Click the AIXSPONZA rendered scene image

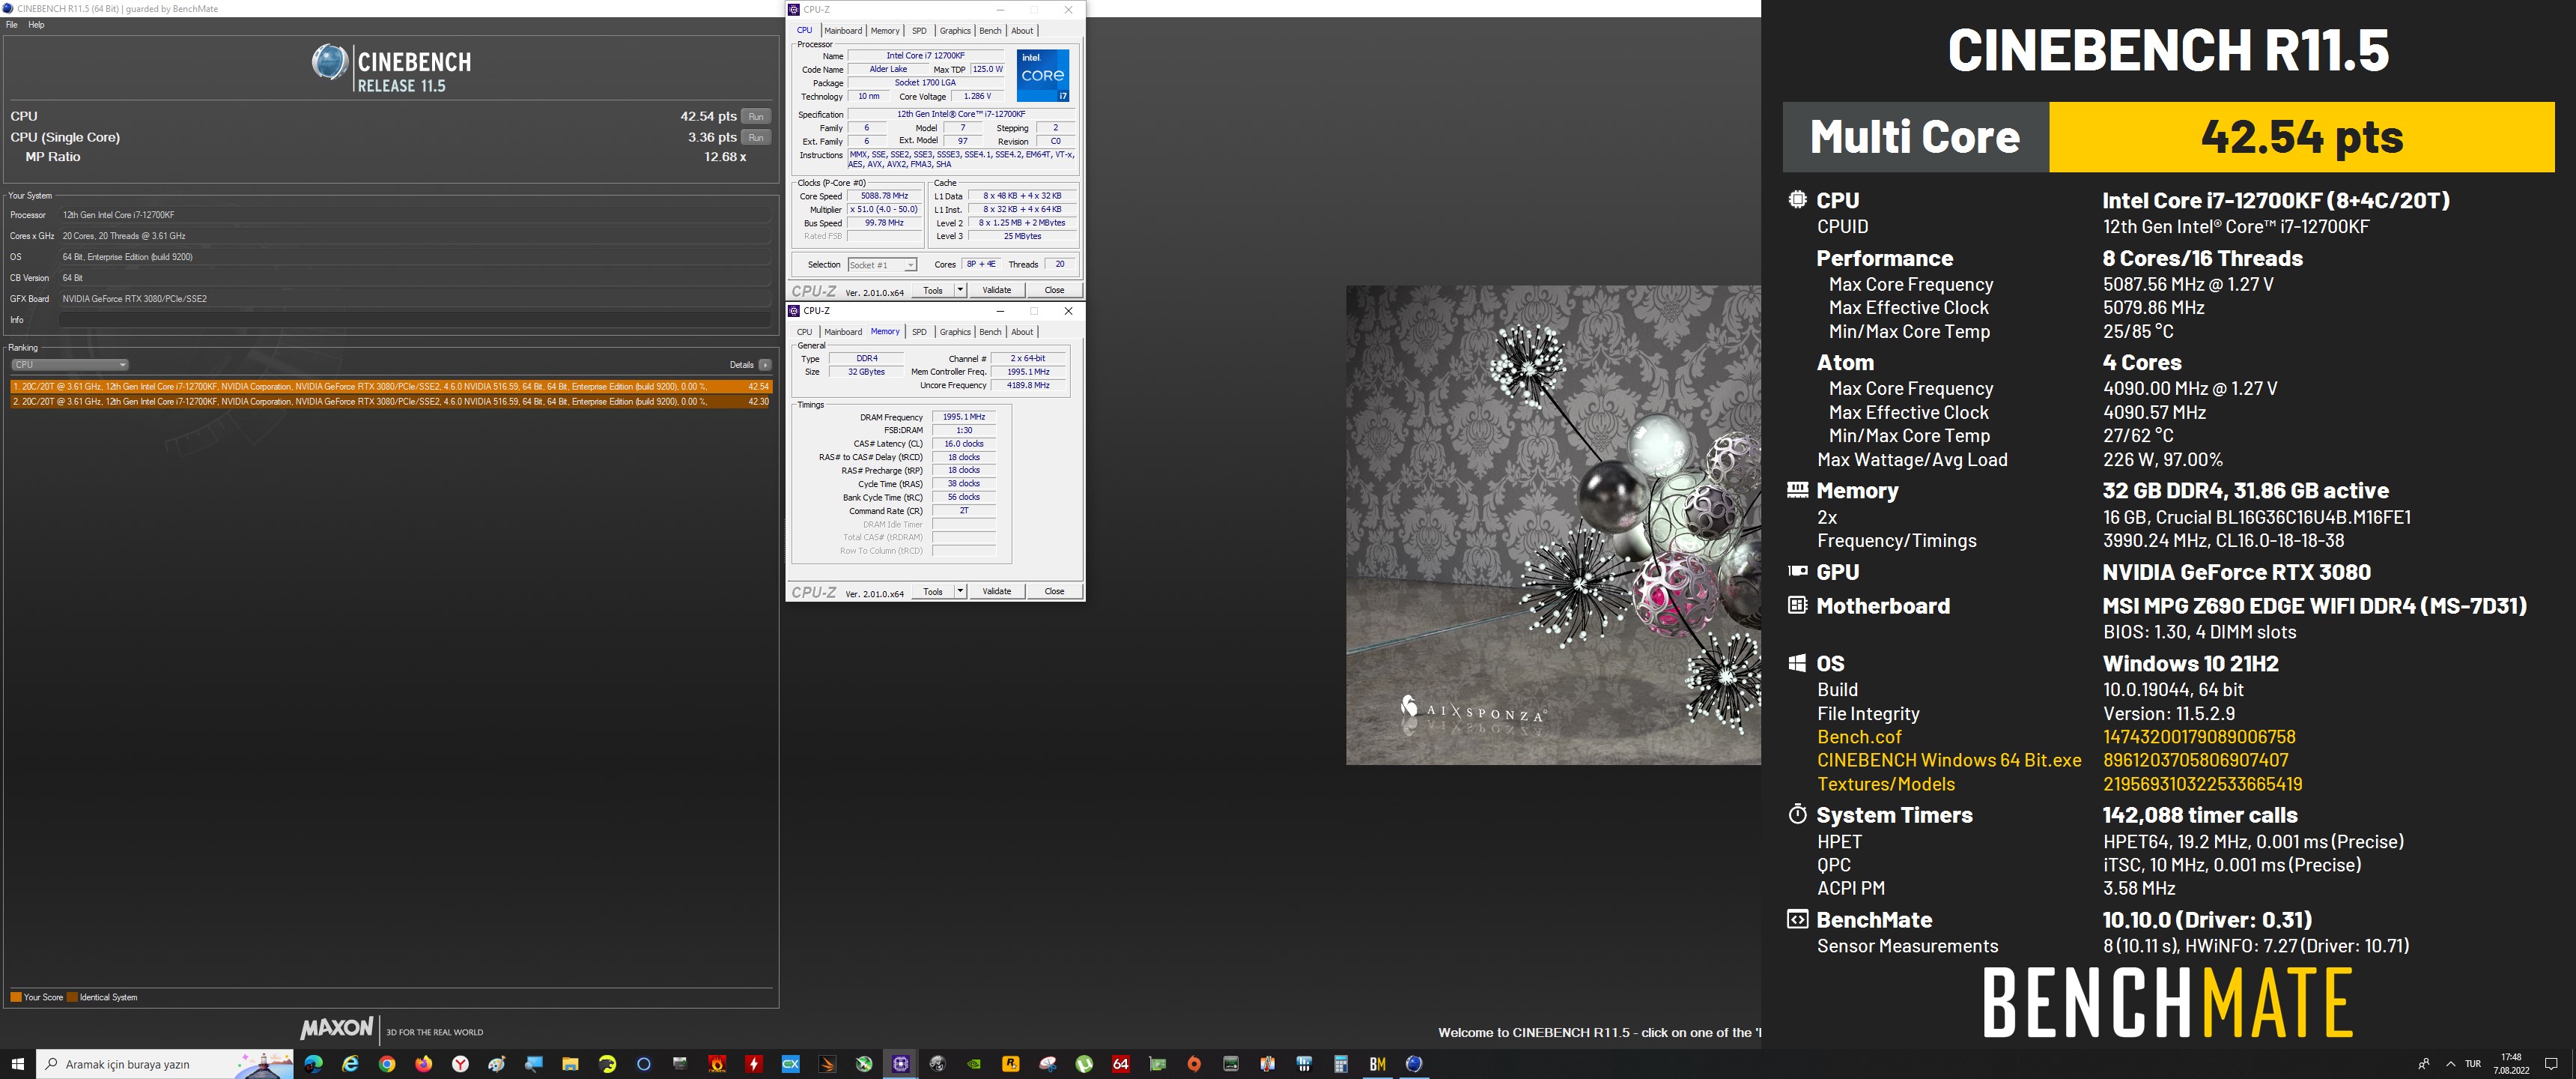[1553, 525]
